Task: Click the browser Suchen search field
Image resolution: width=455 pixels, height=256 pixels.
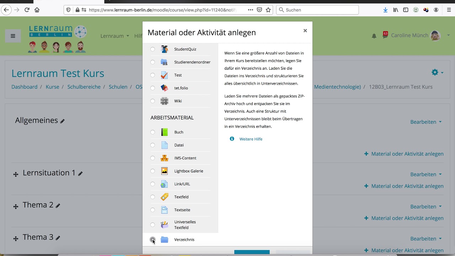Action: tap(317, 10)
